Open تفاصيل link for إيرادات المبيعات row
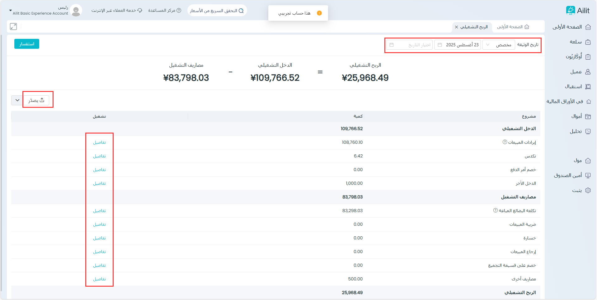 tap(99, 143)
